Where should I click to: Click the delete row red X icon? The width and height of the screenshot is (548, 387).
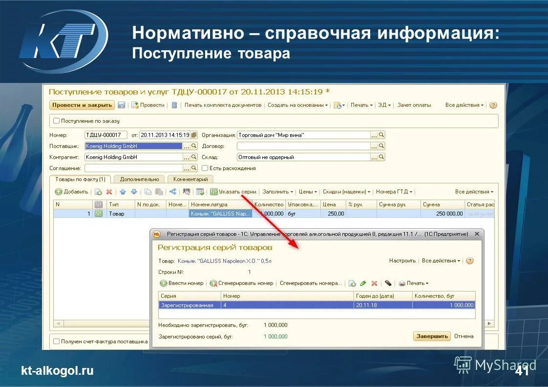point(110,191)
